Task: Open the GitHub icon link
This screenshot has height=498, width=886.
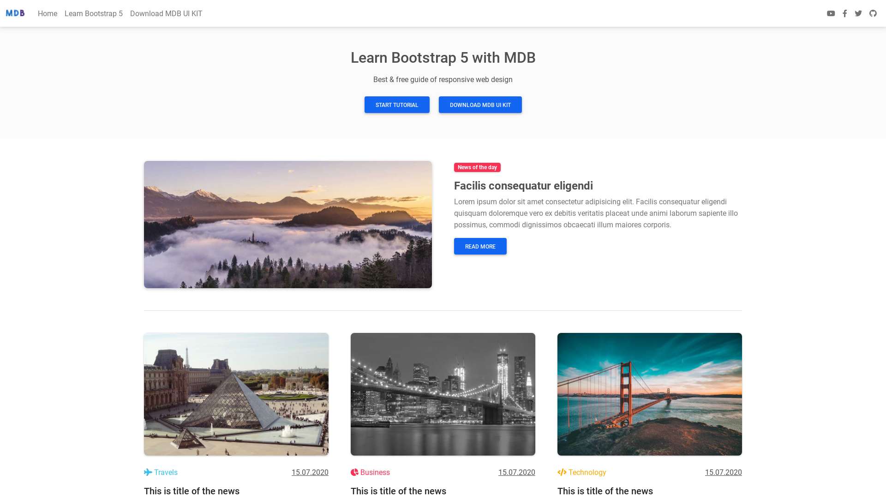Action: pyautogui.click(x=873, y=13)
